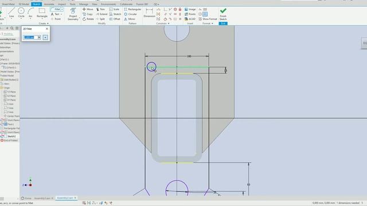Viewport: 367px width, 206px height.
Task: Apply the Fix lock constraint
Action: click(x=180, y=9)
